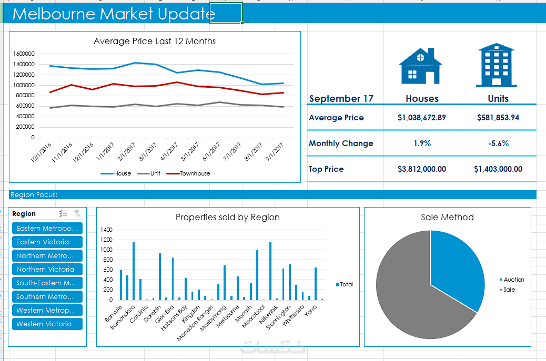
Task: Select the Average Price Last 12 Months chart title
Action: click(155, 41)
